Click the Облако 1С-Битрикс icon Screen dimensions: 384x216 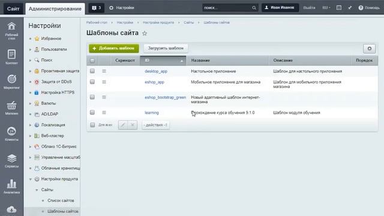[37, 146]
